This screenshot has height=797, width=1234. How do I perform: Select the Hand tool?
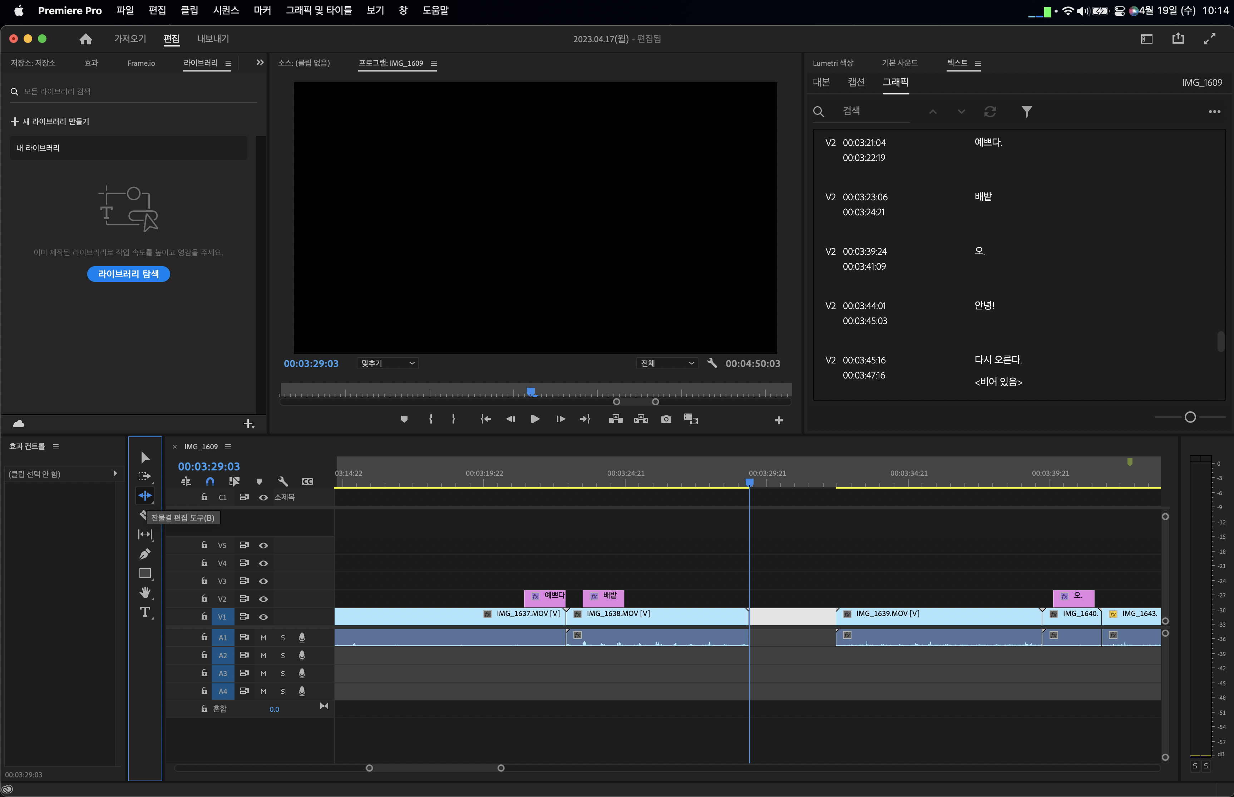pyautogui.click(x=145, y=593)
